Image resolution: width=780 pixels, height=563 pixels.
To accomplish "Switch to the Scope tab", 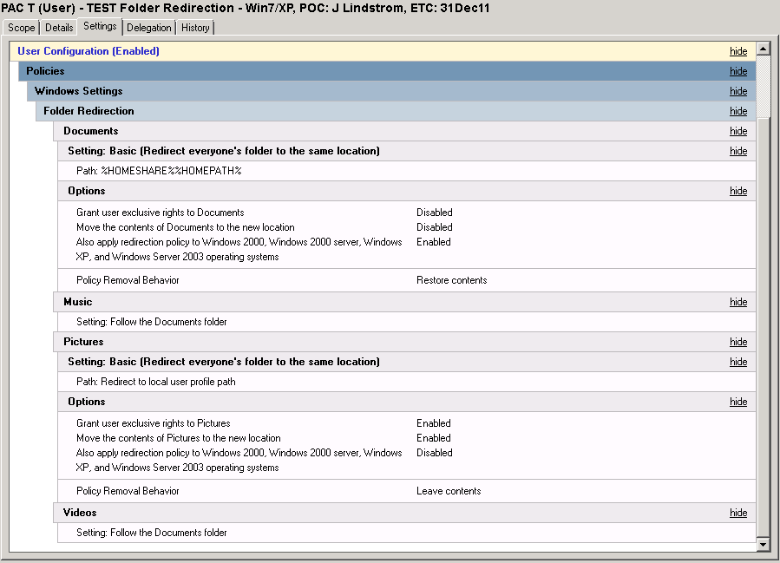I will pos(20,27).
